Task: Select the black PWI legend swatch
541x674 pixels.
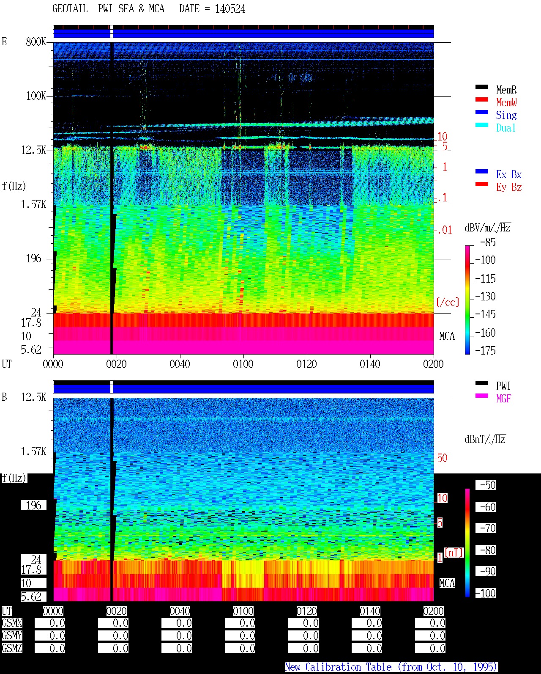Action: point(482,383)
